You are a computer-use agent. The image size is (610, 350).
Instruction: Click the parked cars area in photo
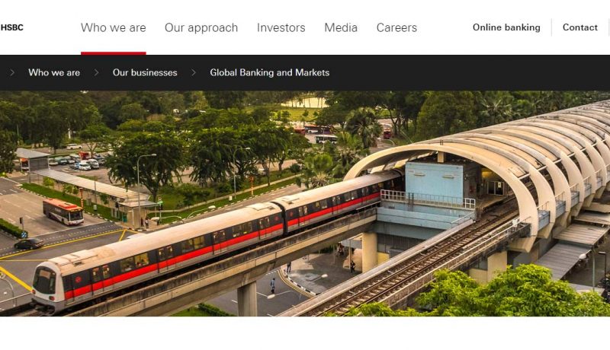(x=75, y=161)
